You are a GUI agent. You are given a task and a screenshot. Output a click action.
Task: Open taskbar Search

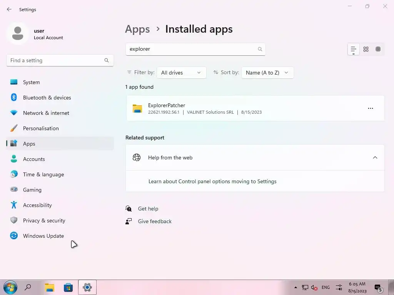point(28,287)
